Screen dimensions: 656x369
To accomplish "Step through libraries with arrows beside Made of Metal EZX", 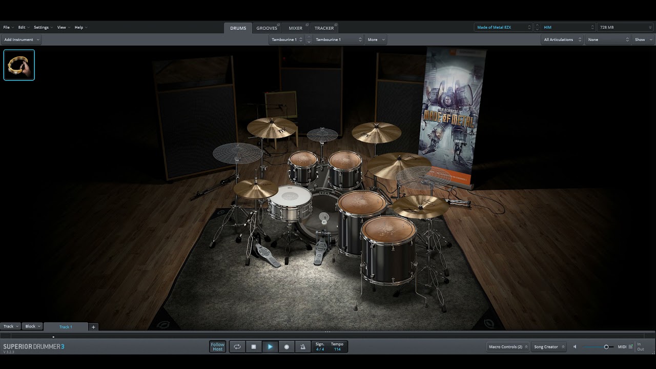I will [x=537, y=27].
